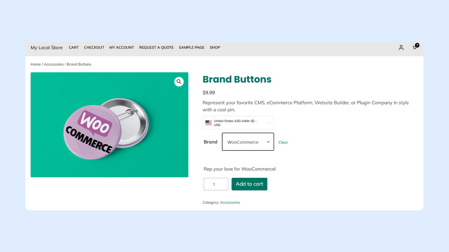Go to the CHECKOUT menu item

coord(94,48)
